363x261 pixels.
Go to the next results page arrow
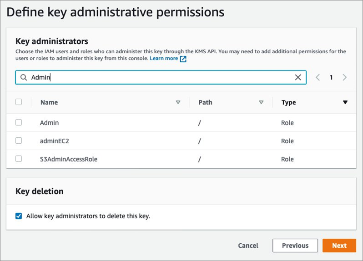[x=344, y=77]
